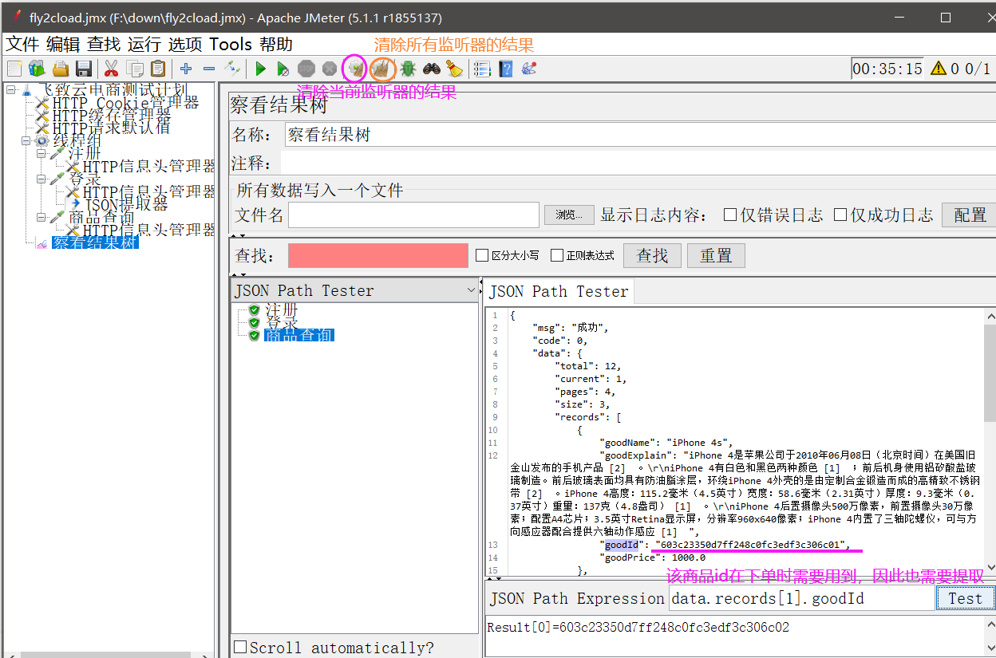This screenshot has width=996, height=658.
Task: Select 线程组 tree node
Action: point(77,140)
